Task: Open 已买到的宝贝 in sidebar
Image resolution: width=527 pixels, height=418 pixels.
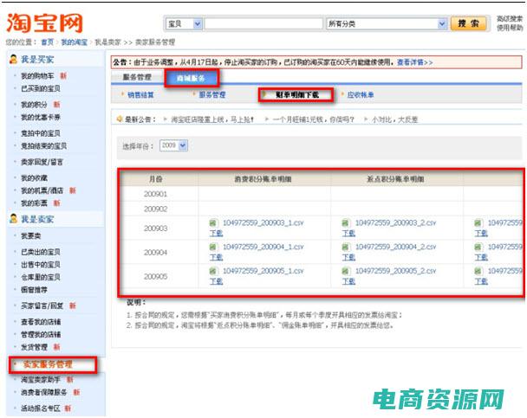Action: pos(41,88)
